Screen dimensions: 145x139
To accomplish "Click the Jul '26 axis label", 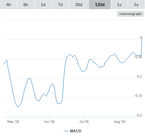I will click(84, 122).
